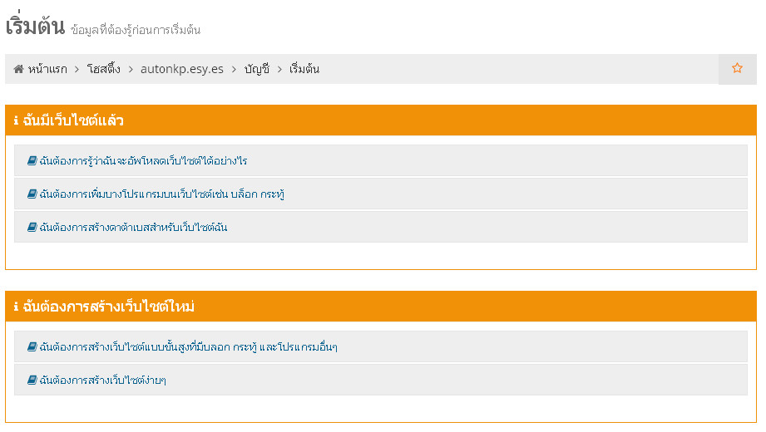The image size is (766, 432).
Task: Click เริ่มต้น at the breadcrumb end
Action: (x=304, y=69)
